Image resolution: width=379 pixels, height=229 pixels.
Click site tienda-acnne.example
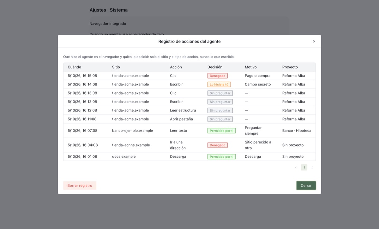(x=131, y=145)
